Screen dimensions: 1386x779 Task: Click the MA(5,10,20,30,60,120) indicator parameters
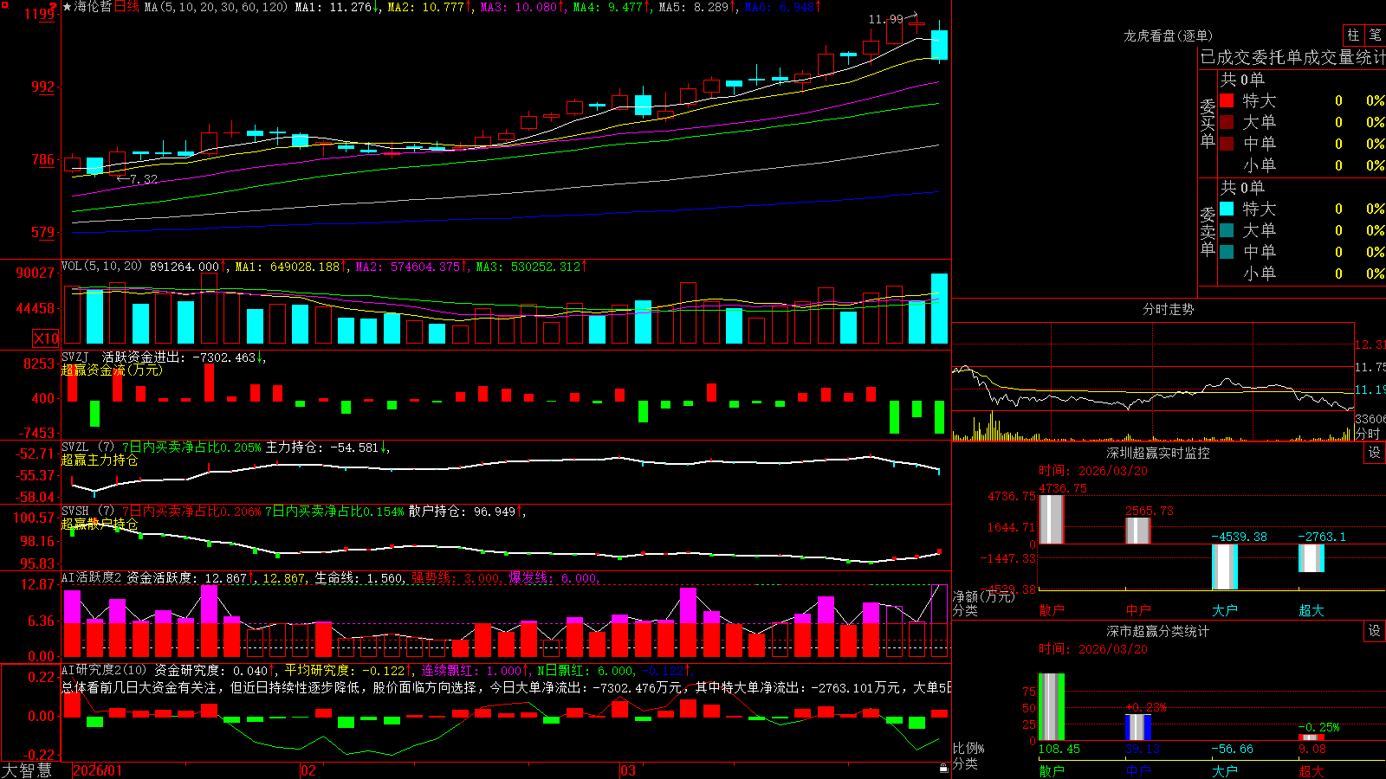(x=216, y=7)
